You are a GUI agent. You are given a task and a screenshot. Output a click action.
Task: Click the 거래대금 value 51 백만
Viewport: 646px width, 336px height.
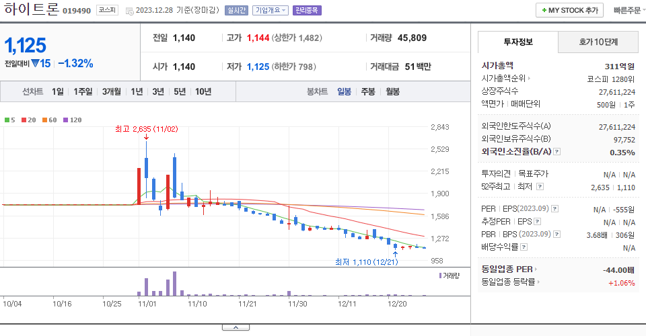pos(418,67)
